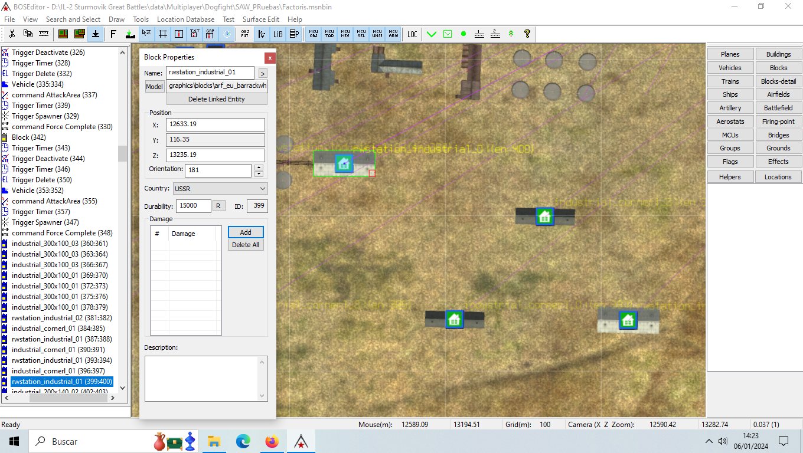Image resolution: width=803 pixels, height=453 pixels.
Task: Click the single map tile toolbar icon
Action: click(x=63, y=34)
